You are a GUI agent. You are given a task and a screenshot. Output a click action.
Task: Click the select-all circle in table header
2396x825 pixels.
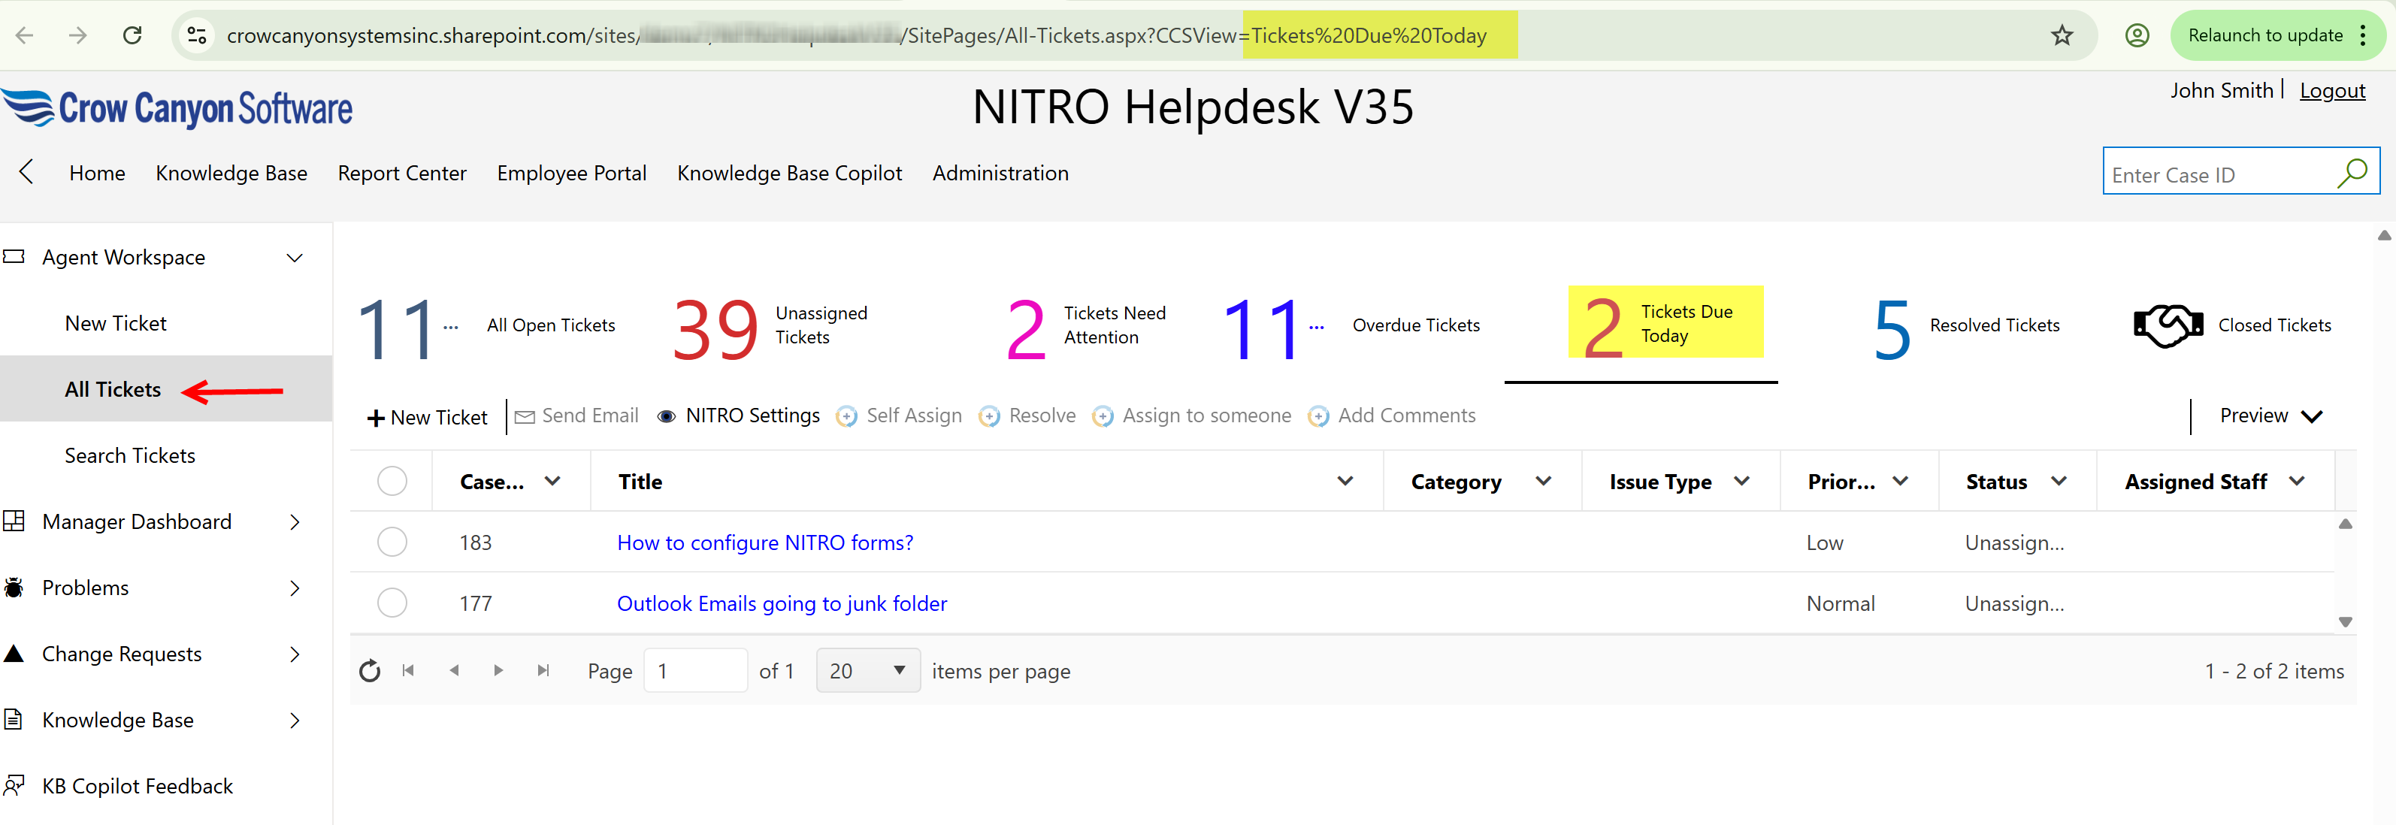coord(392,480)
